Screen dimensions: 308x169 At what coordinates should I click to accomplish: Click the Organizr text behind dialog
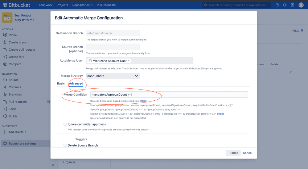[x=69, y=162]
